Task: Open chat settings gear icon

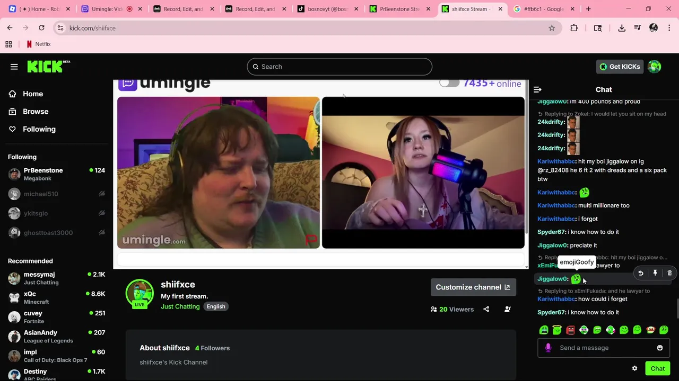Action: pos(634,368)
